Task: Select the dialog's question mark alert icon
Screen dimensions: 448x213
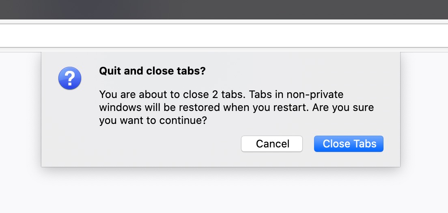Action: click(x=70, y=78)
